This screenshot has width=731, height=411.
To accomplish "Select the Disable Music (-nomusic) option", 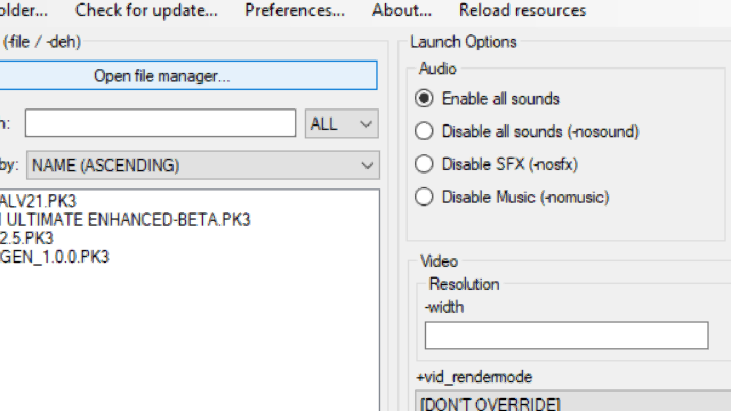I will point(424,197).
